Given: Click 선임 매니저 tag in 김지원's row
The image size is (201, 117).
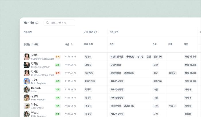Looking at the screenshot, I should pyautogui.click(x=190, y=65).
